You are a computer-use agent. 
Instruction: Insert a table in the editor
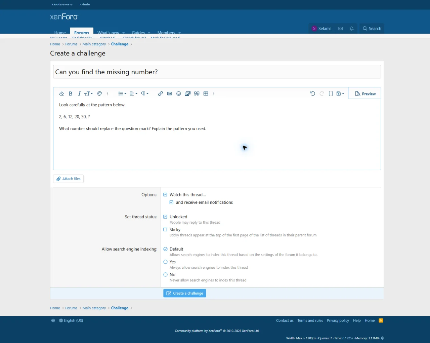206,94
